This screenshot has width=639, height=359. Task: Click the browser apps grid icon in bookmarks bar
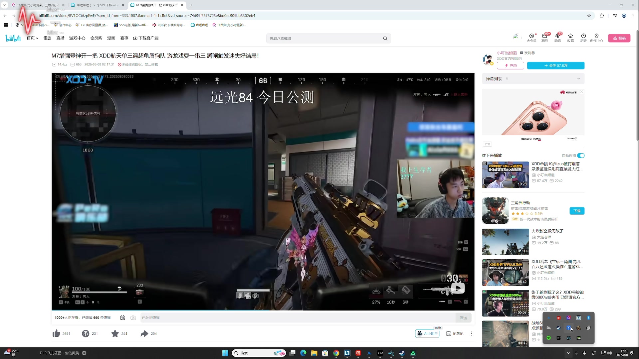pos(6,25)
